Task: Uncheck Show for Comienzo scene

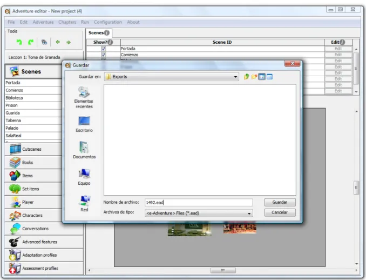Action: pos(104,55)
